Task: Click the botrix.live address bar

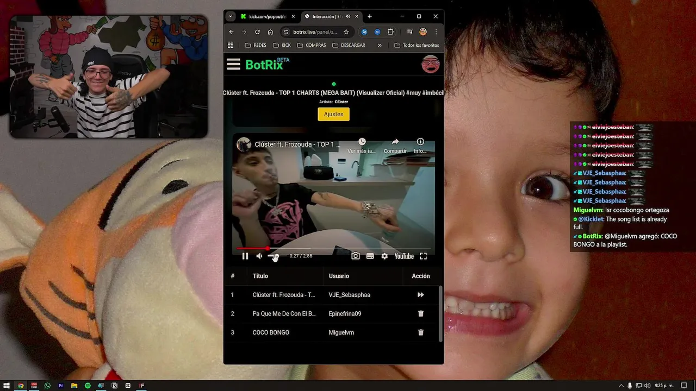Action: [x=316, y=32]
